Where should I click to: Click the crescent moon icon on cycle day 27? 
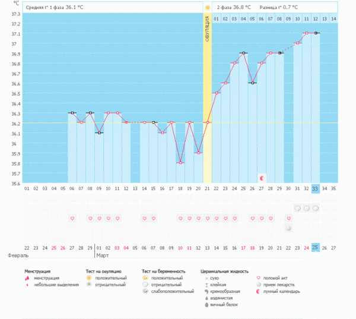(262, 178)
